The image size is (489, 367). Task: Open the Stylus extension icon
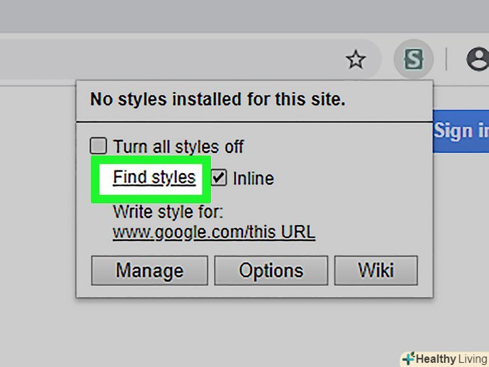414,60
